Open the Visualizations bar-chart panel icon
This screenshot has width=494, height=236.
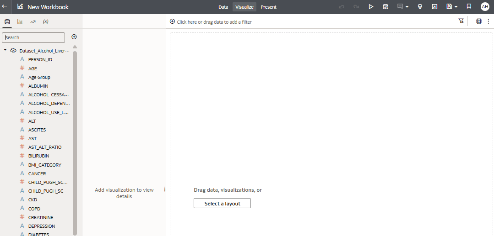pyautogui.click(x=20, y=22)
